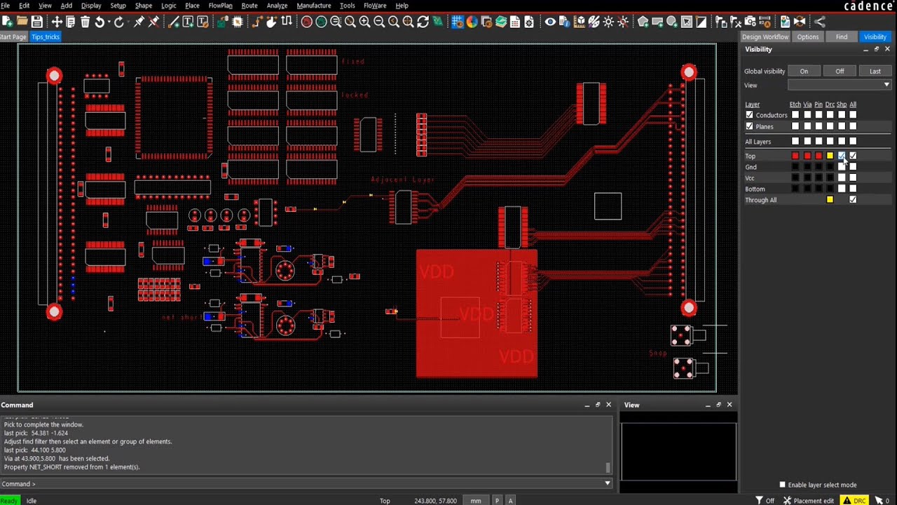
Task: Click the Copy tool icon
Action: pos(71,22)
